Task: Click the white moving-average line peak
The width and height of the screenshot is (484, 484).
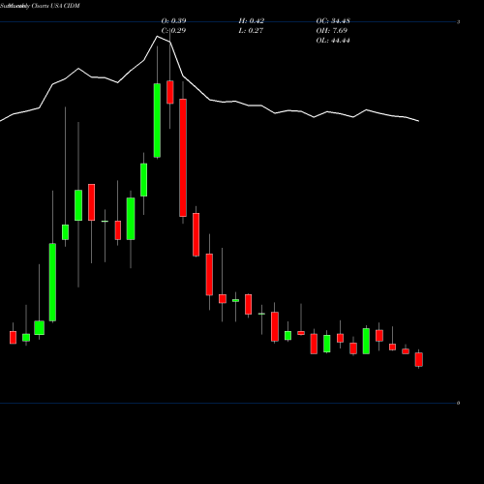Action: click(158, 36)
